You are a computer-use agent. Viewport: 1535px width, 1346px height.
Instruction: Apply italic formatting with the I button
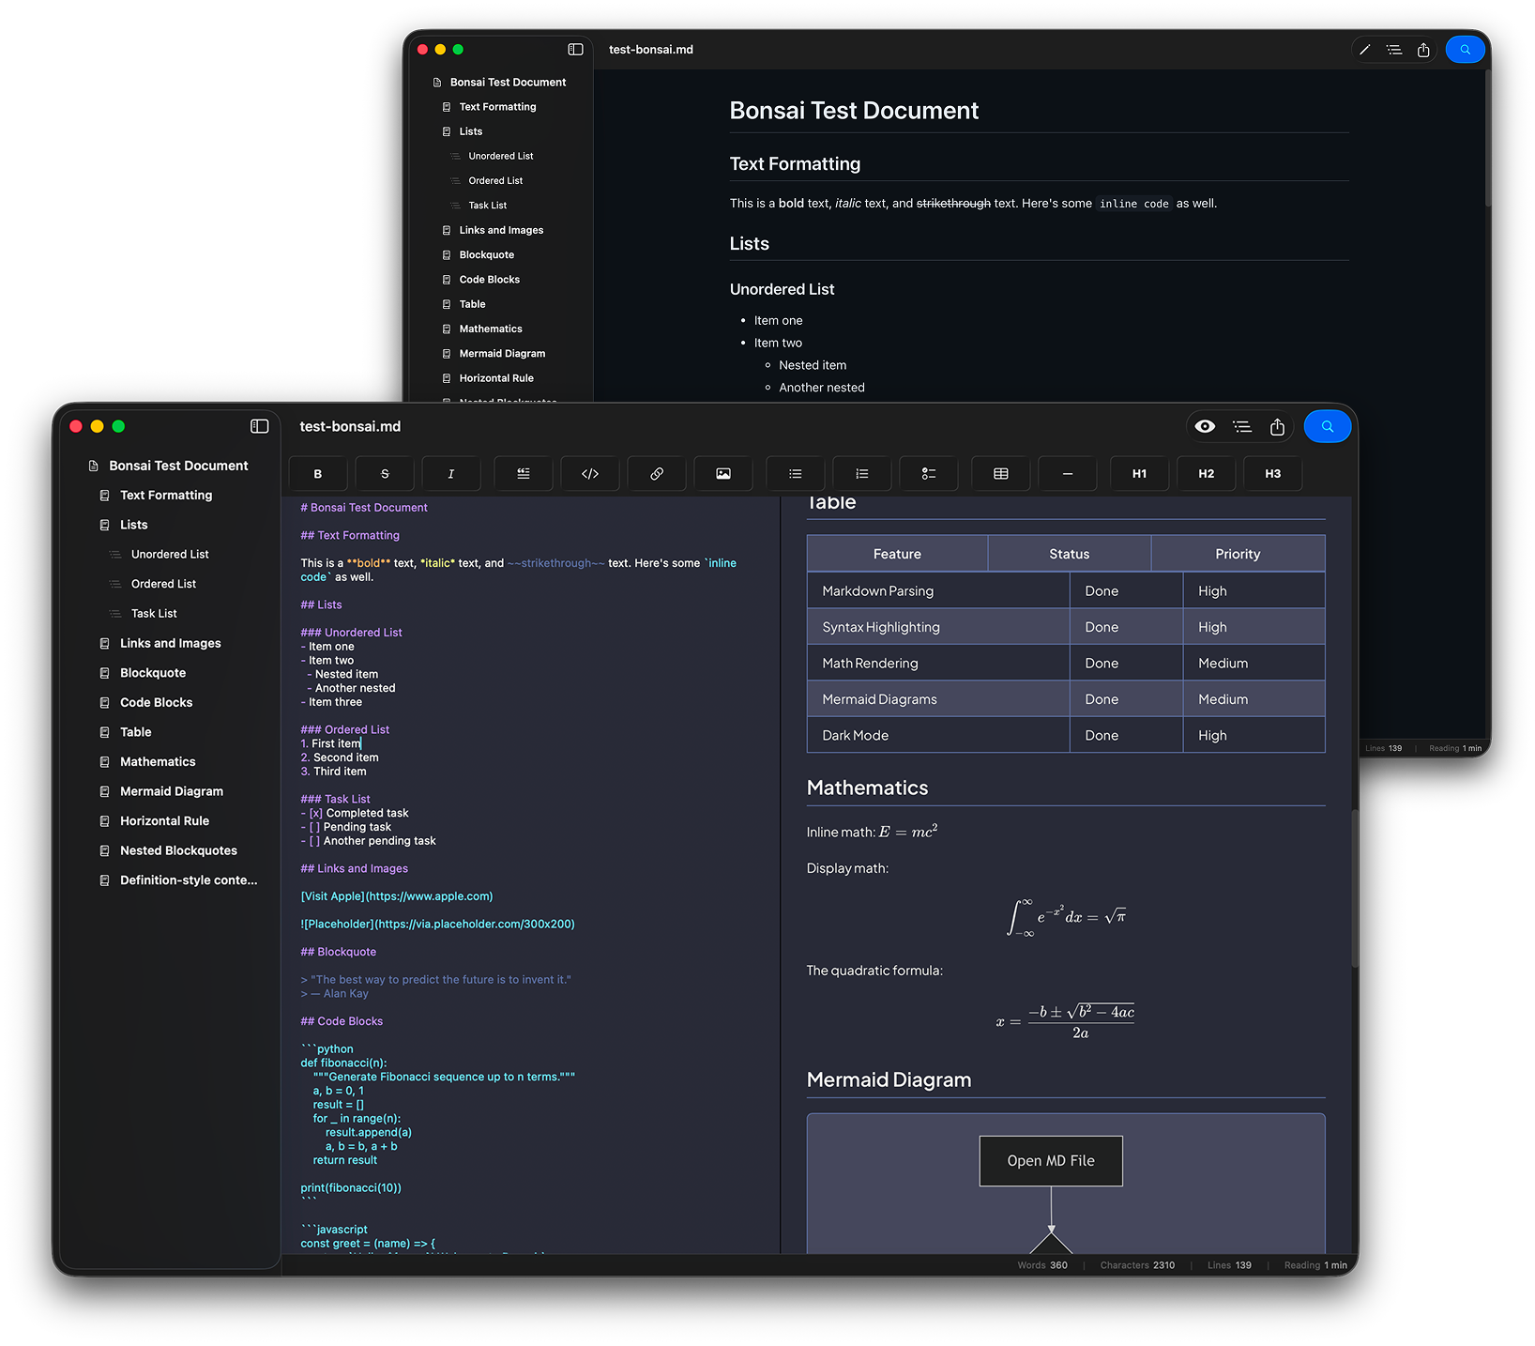coord(451,474)
